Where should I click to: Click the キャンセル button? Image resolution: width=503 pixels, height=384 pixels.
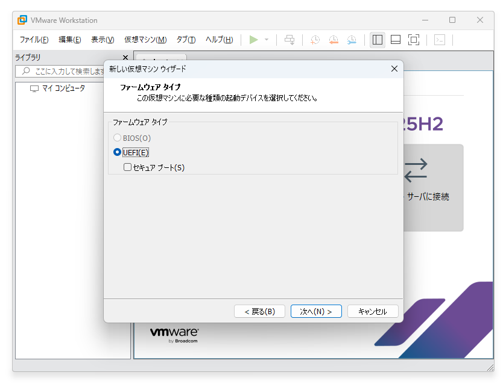[x=373, y=311]
